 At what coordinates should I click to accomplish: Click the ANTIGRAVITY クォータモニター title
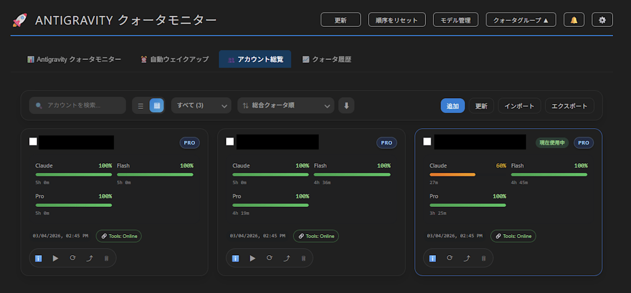126,20
